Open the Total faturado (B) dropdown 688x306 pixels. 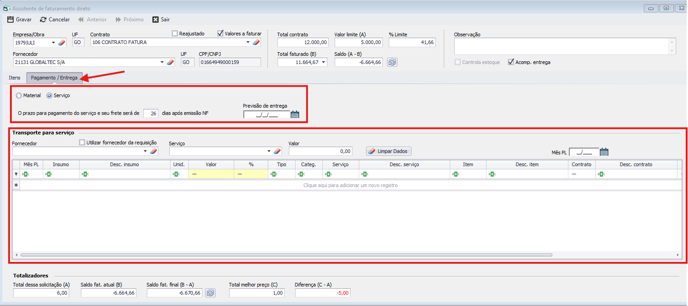click(323, 62)
